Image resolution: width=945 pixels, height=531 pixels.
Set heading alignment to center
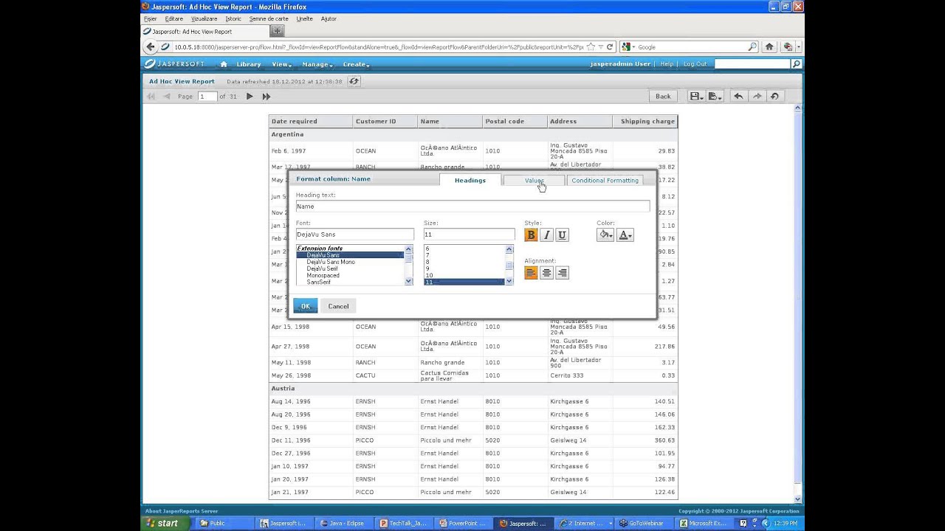[x=546, y=273]
